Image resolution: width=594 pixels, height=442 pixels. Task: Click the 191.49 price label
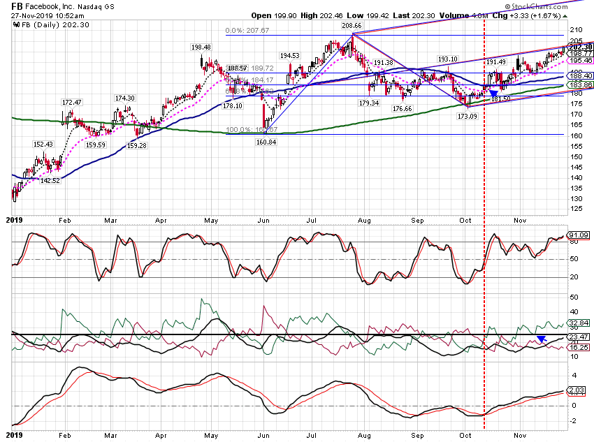click(x=496, y=62)
